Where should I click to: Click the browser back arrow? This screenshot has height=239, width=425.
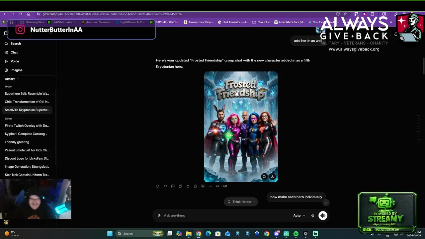tap(5, 14)
